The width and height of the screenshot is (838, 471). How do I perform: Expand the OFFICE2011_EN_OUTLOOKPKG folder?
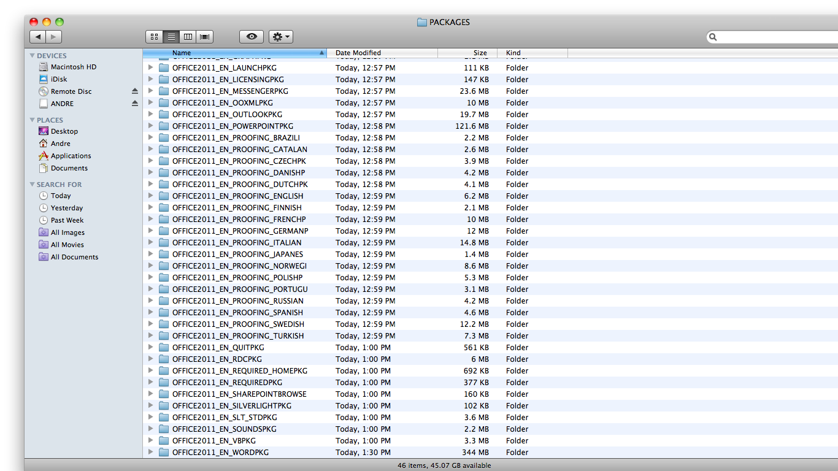(x=150, y=114)
